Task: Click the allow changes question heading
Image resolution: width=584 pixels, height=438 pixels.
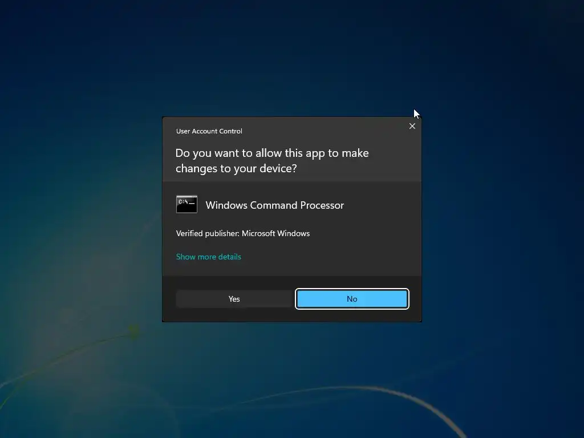Action: pos(272,160)
